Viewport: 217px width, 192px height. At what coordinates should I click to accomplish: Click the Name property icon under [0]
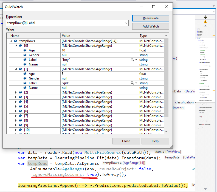25,64
